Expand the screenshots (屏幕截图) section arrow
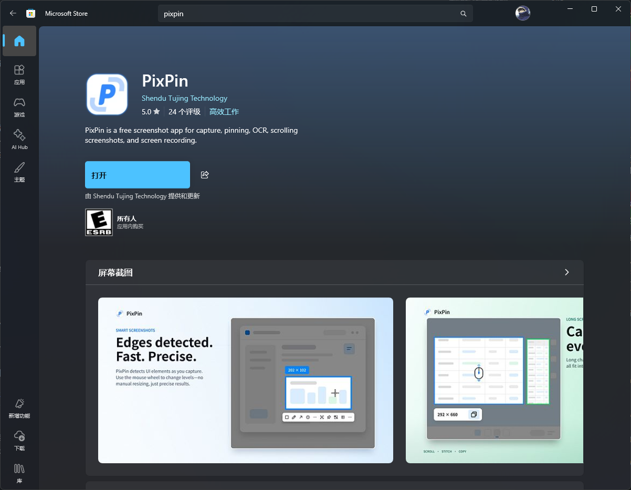The width and height of the screenshot is (631, 490). [x=566, y=272]
